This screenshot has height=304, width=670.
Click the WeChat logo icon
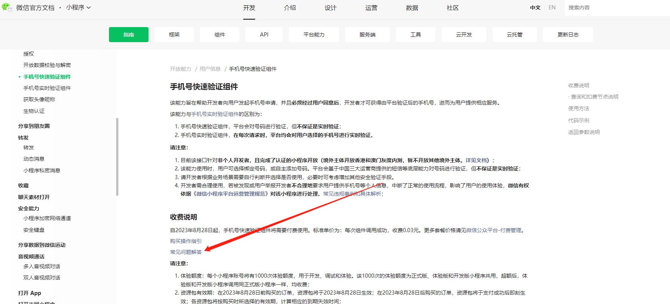click(7, 7)
